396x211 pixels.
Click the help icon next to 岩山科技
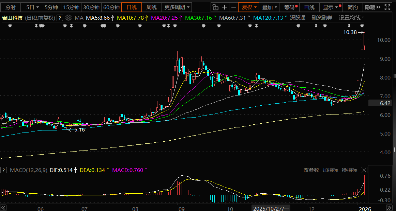(x=60, y=18)
